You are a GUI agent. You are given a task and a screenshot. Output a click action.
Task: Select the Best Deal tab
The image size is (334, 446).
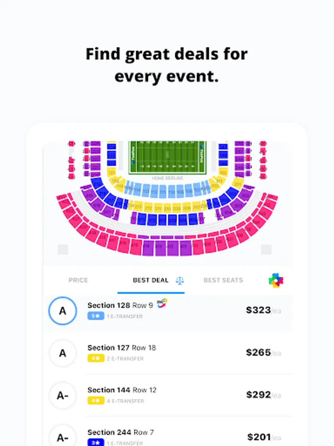tap(151, 280)
